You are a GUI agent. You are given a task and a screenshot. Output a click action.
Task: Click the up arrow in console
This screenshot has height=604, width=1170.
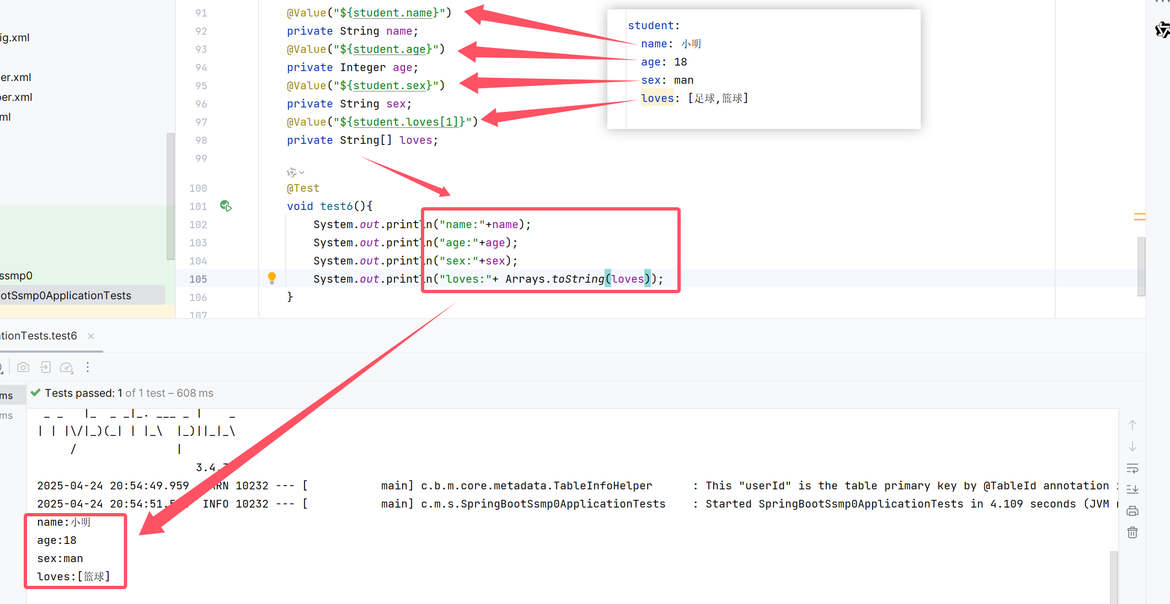click(1132, 425)
